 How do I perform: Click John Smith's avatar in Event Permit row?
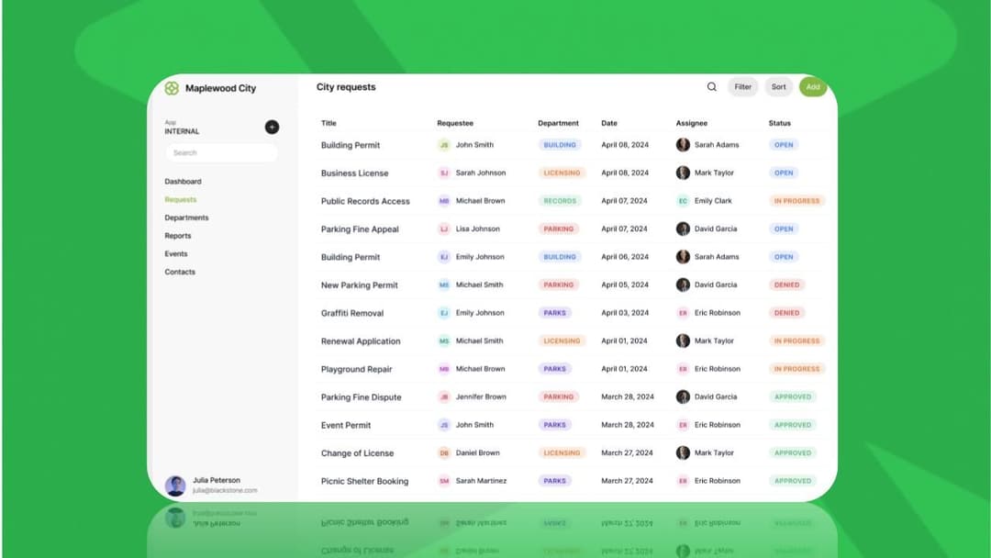click(444, 425)
